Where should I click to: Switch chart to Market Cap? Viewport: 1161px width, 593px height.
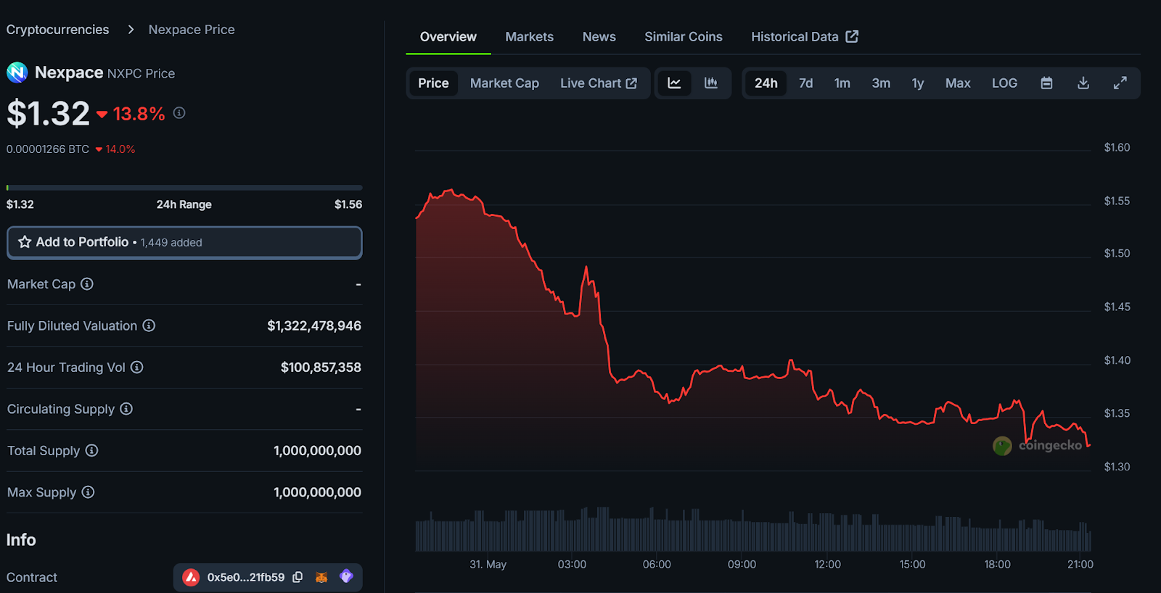point(504,83)
